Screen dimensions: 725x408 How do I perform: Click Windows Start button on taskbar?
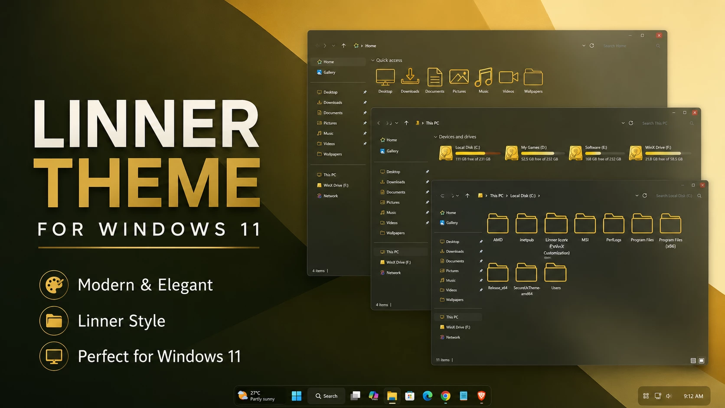pyautogui.click(x=297, y=396)
